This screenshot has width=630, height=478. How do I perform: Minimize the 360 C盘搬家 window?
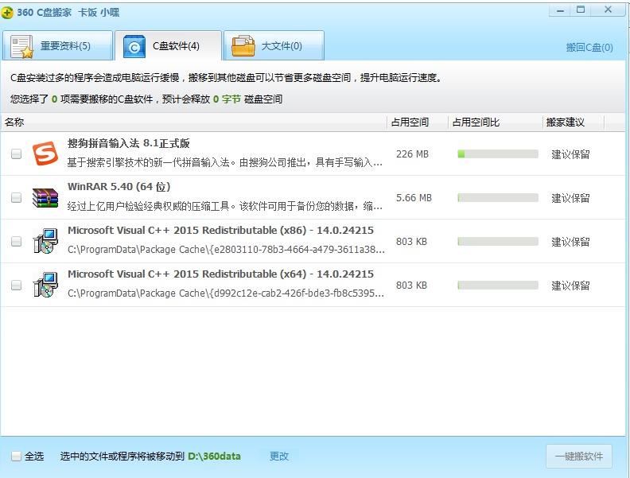tap(560, 10)
